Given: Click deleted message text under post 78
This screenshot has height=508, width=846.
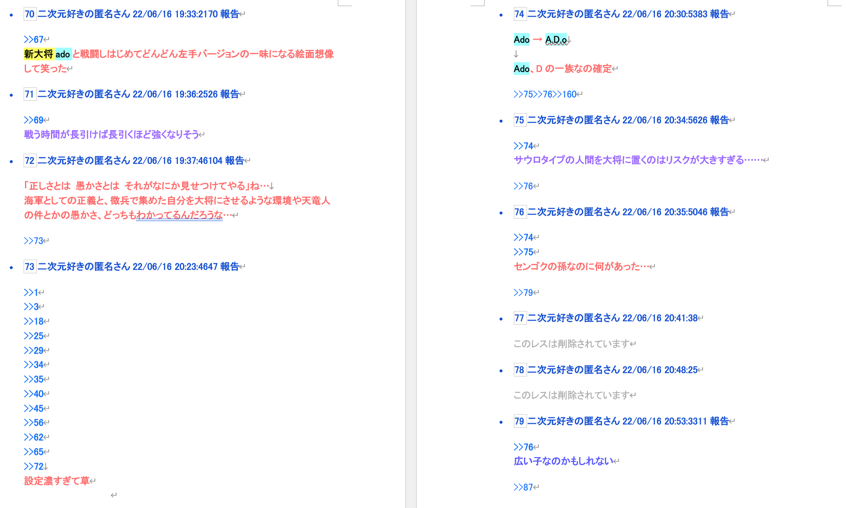Looking at the screenshot, I should (572, 395).
